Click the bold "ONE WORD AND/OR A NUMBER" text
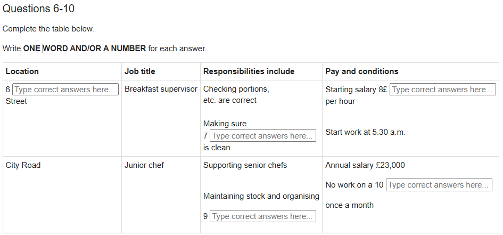 85,48
